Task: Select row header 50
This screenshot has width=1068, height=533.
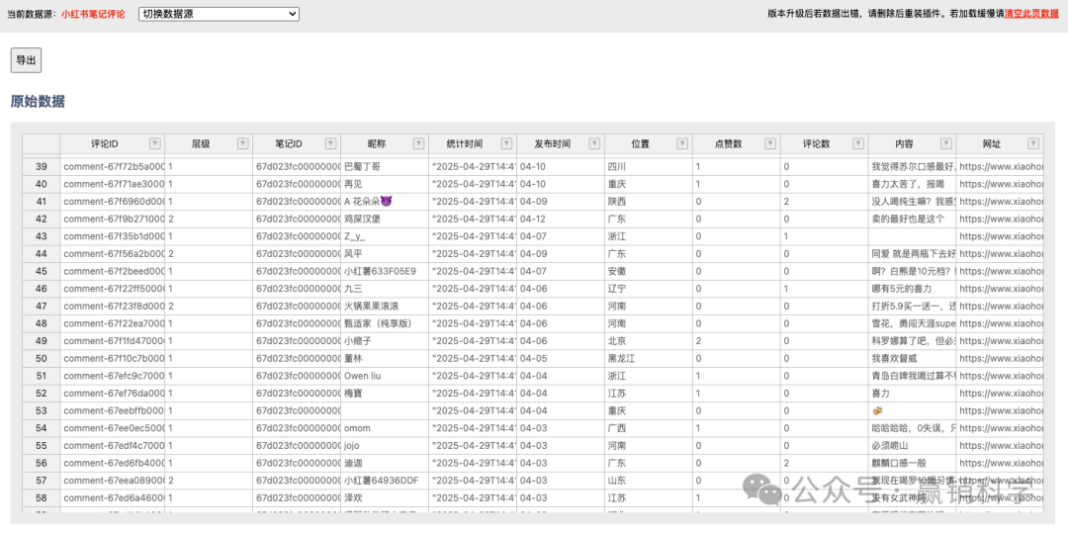Action: coord(42,358)
